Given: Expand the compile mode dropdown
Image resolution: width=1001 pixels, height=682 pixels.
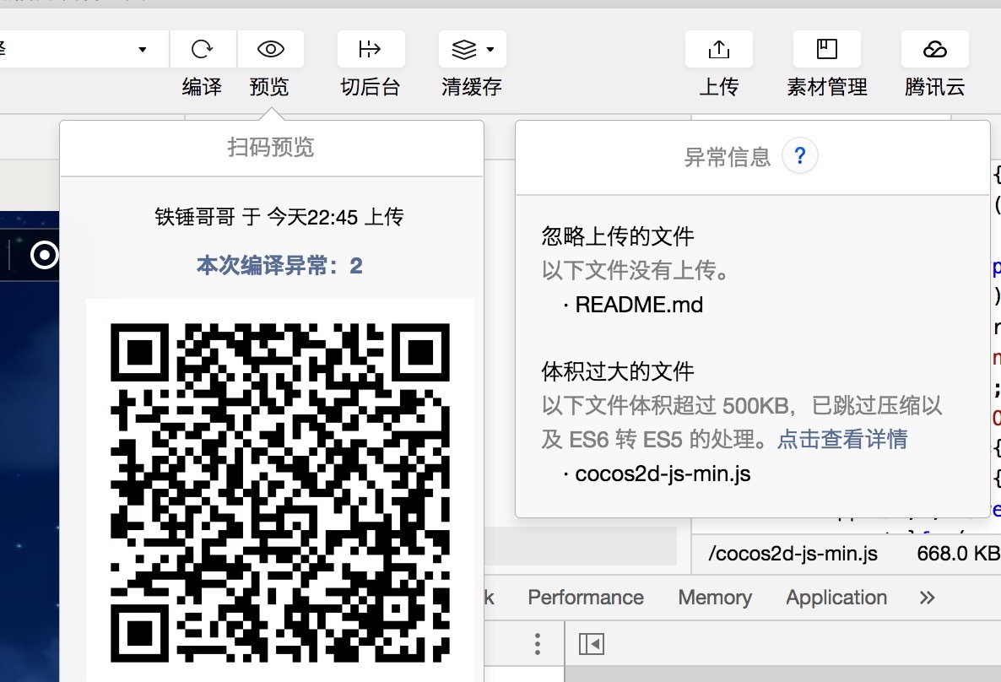Looking at the screenshot, I should click(x=143, y=49).
